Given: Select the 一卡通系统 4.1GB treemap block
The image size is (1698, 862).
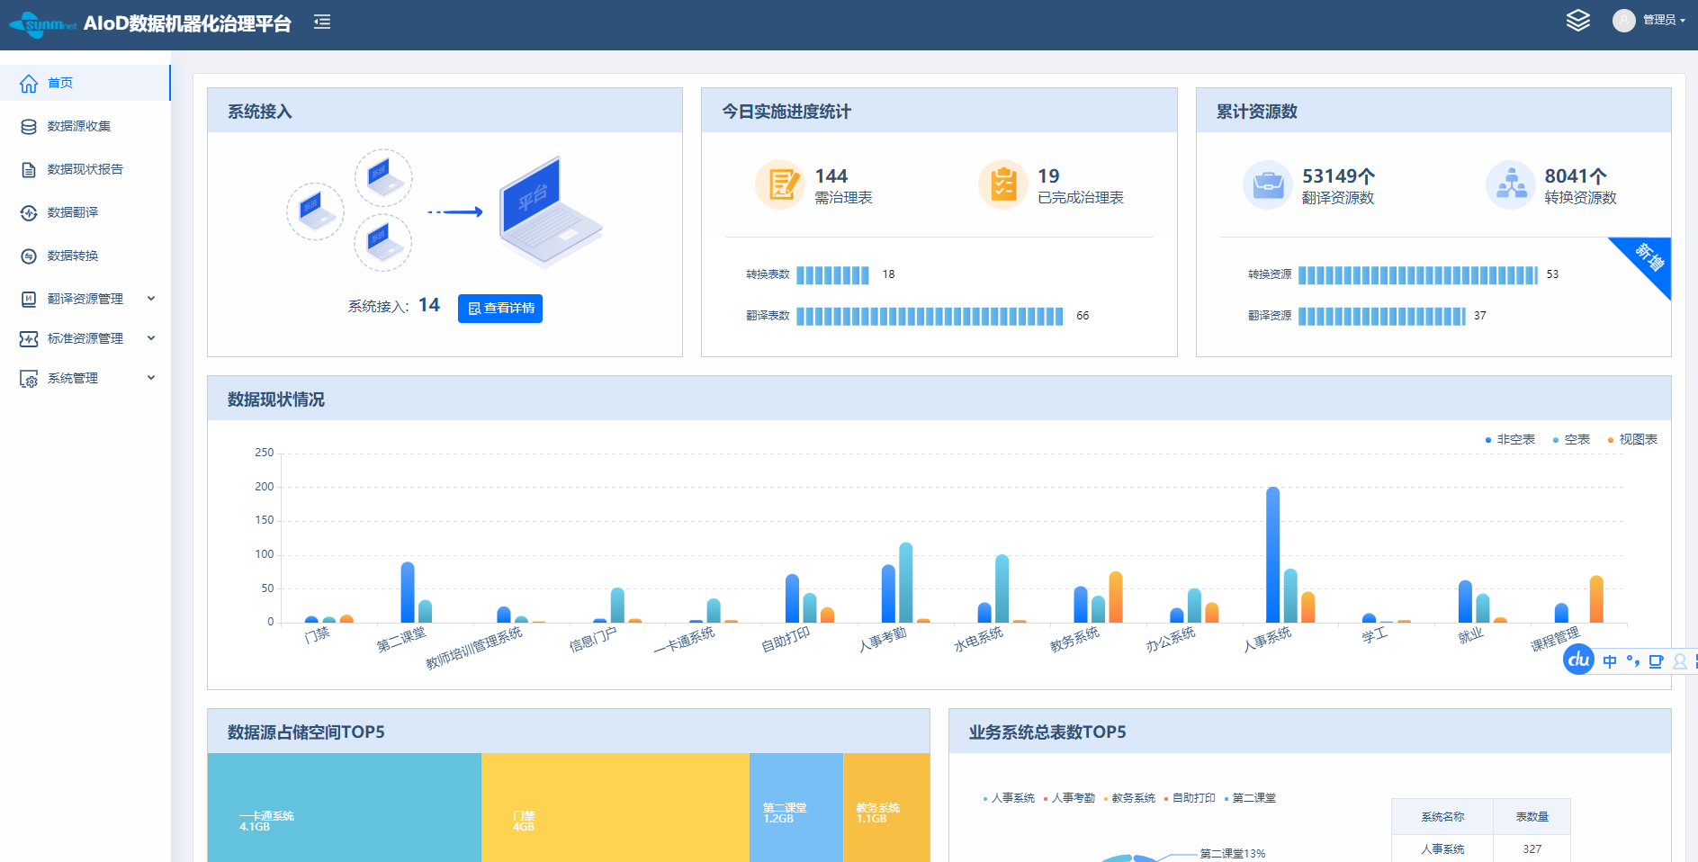Looking at the screenshot, I should [x=344, y=807].
